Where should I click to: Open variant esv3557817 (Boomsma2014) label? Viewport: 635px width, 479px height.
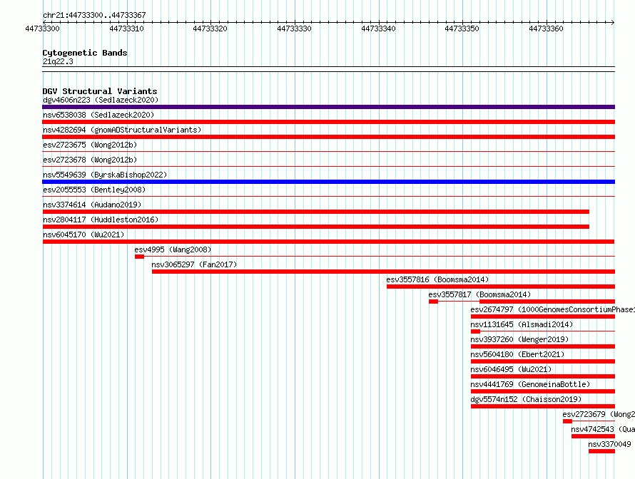click(479, 294)
